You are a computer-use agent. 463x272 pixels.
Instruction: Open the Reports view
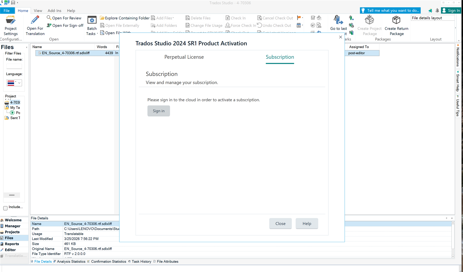tap(11, 244)
